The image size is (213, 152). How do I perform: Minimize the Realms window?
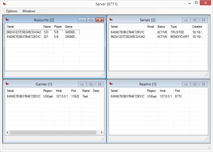[186, 84]
